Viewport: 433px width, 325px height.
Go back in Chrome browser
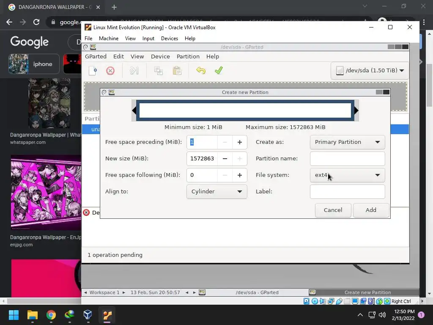pyautogui.click(x=9, y=22)
